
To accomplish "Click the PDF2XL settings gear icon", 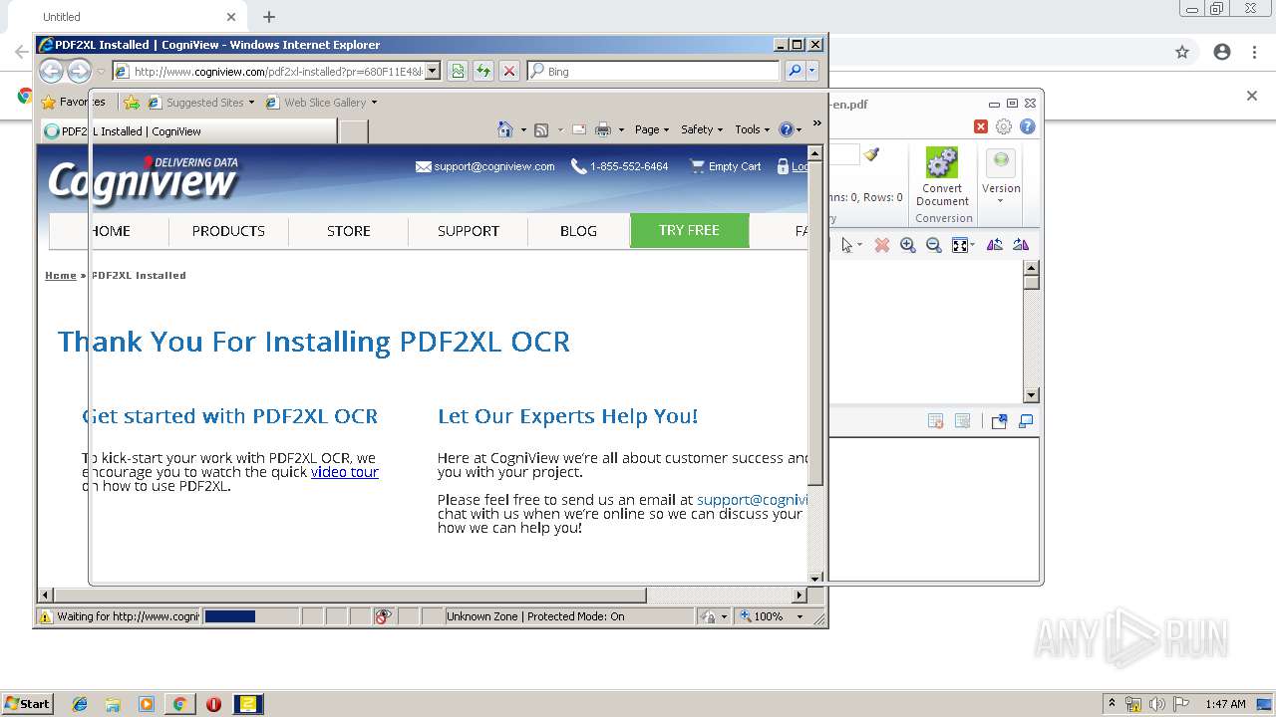I will [x=1004, y=126].
